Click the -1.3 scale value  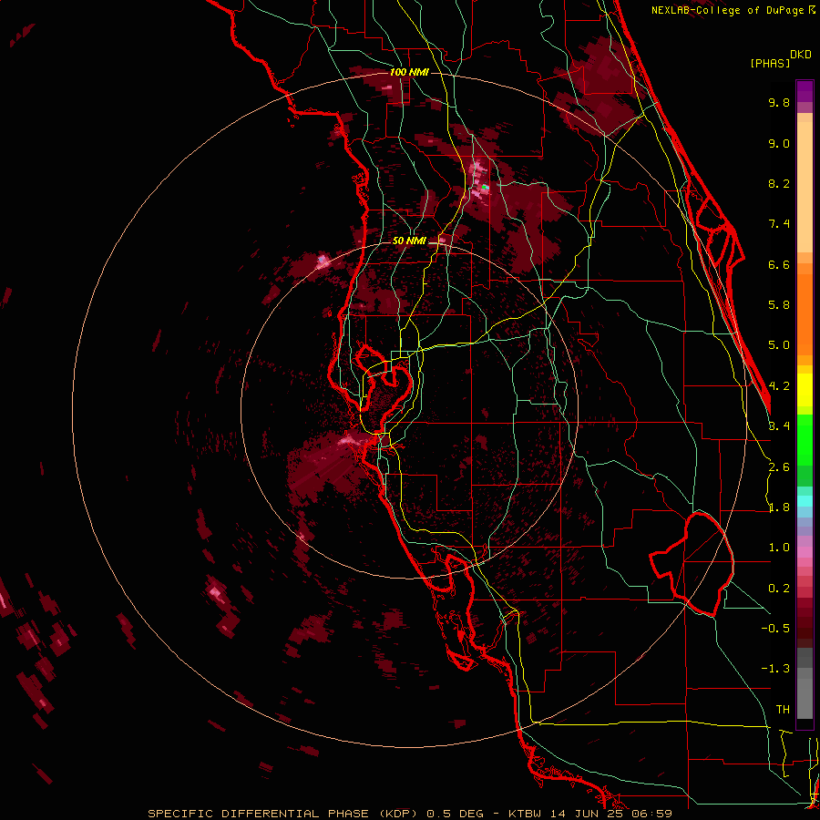tap(775, 669)
